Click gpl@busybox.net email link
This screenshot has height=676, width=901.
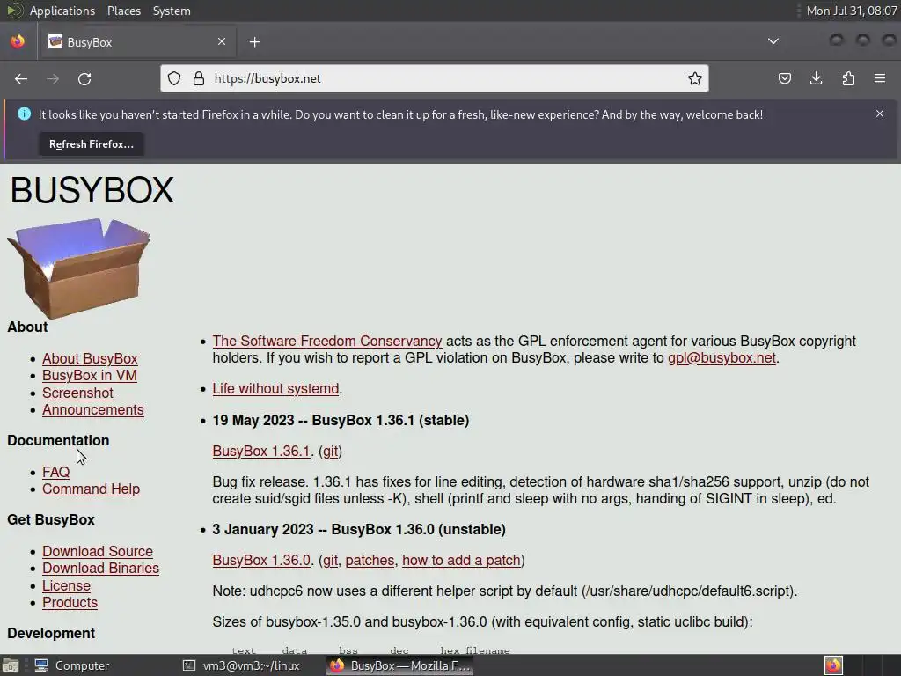click(722, 357)
